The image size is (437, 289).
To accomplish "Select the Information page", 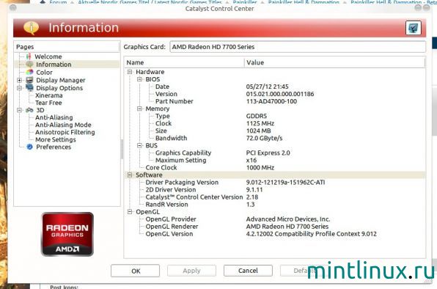I will 54,65.
